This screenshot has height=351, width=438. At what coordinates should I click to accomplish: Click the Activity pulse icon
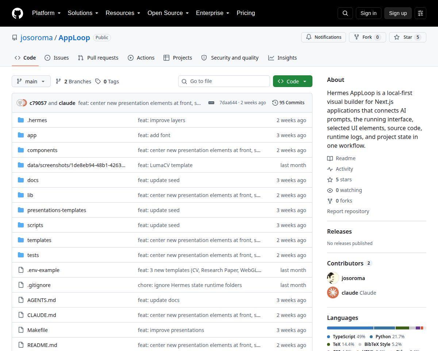tap(330, 169)
